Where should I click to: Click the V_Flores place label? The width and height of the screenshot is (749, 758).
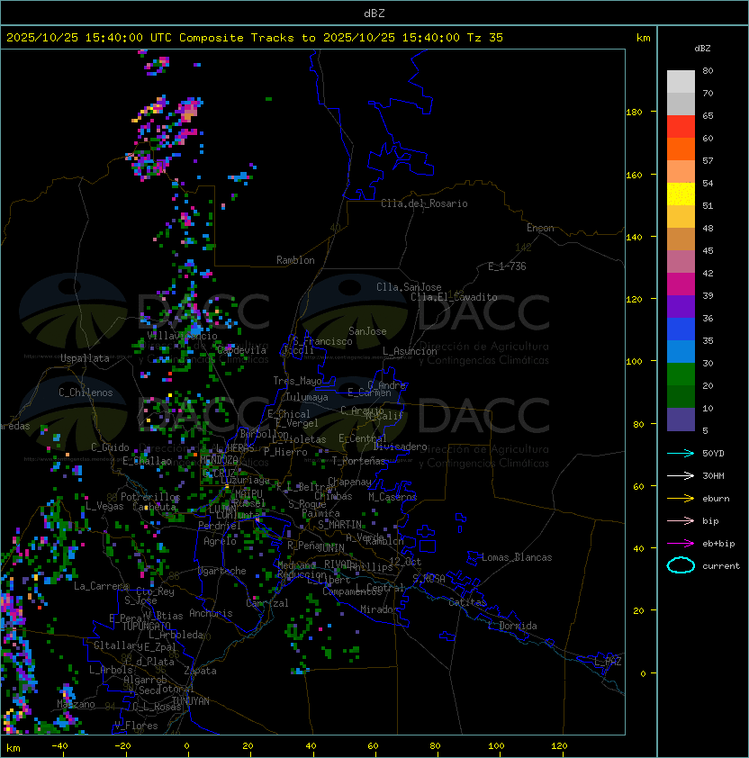point(136,726)
